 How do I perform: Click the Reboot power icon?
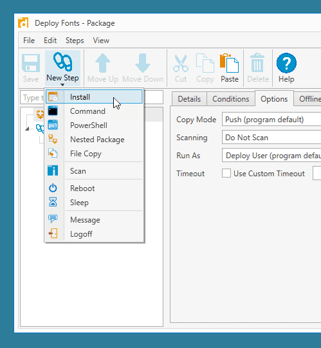(x=53, y=188)
